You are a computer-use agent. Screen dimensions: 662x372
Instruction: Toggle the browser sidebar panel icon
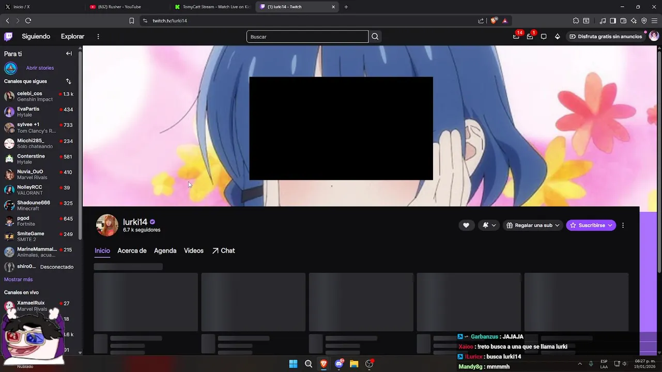tap(613, 21)
